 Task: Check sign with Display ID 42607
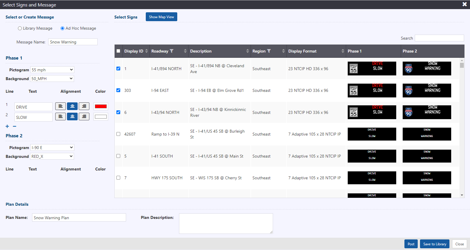point(118,134)
